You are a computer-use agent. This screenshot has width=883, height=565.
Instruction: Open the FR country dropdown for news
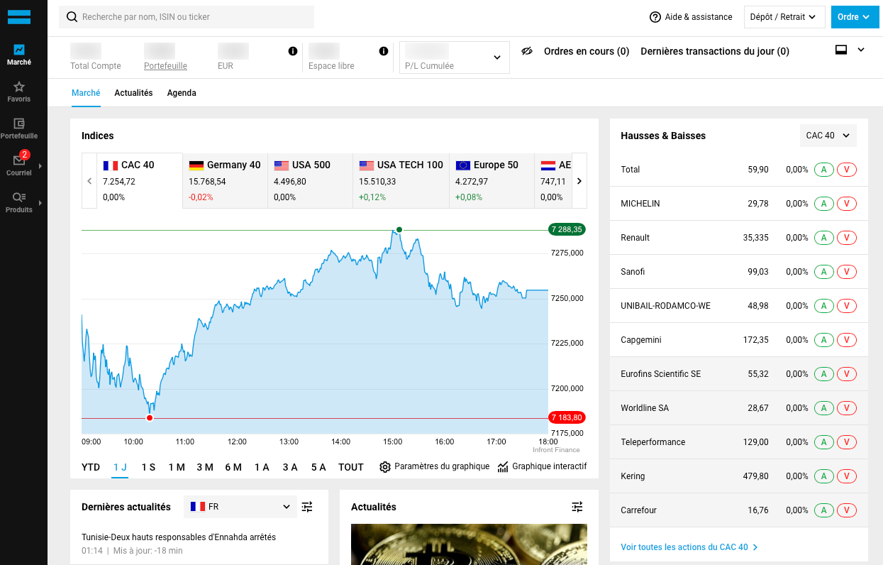click(x=241, y=507)
